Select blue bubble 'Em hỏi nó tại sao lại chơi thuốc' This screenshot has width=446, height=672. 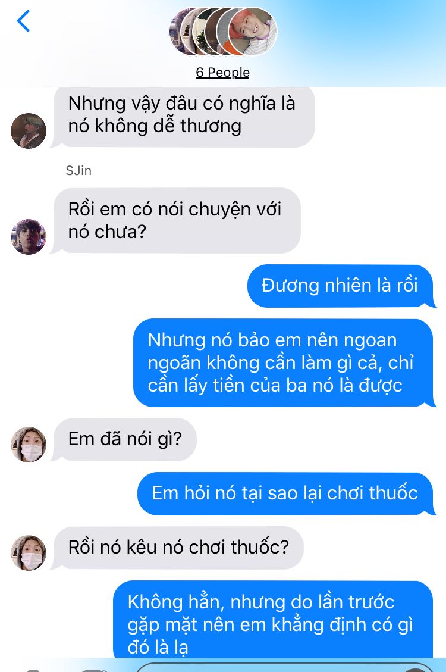286,493
